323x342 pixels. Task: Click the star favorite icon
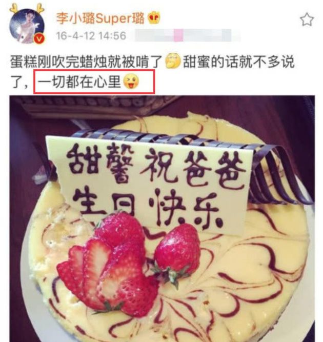(x=307, y=19)
